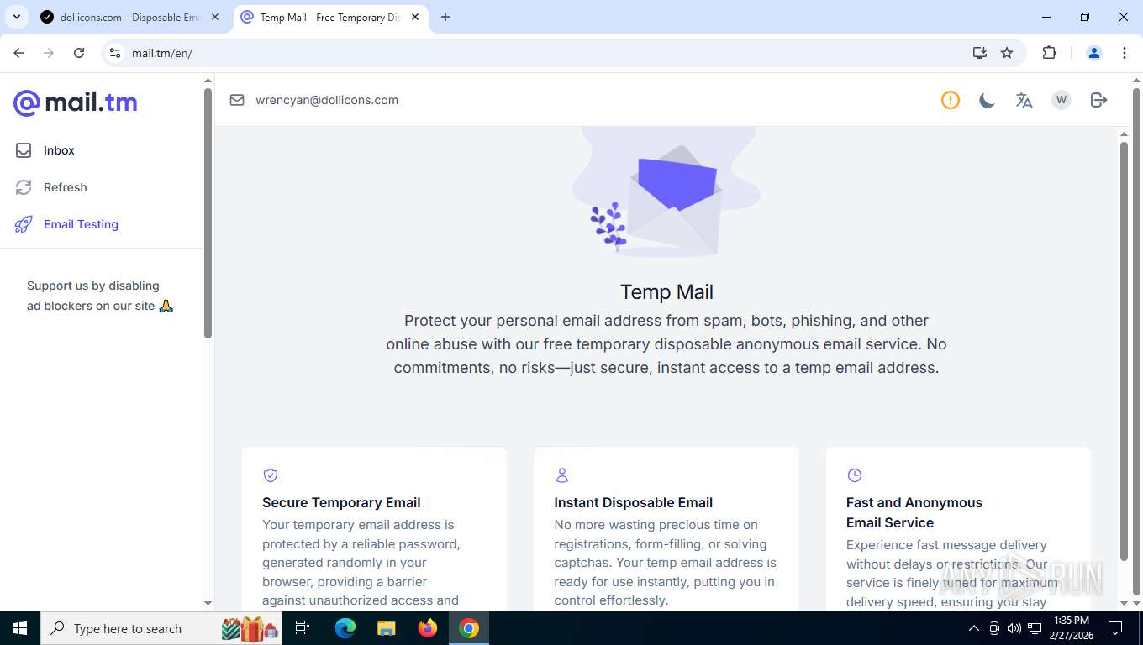This screenshot has height=645, width=1143.
Task: Open the tab search dropdown
Action: pos(16,17)
